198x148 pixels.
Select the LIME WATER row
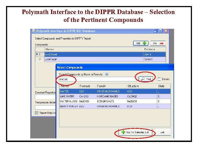click(115, 96)
